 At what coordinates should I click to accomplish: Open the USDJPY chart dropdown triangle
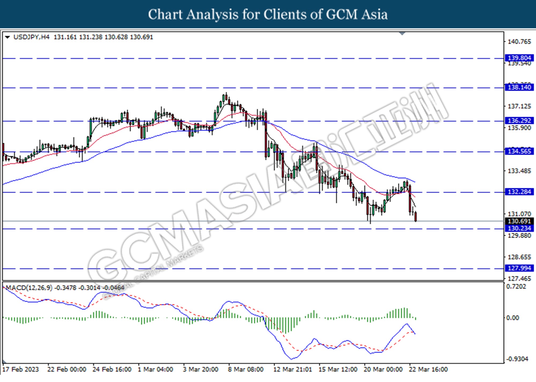pos(8,37)
